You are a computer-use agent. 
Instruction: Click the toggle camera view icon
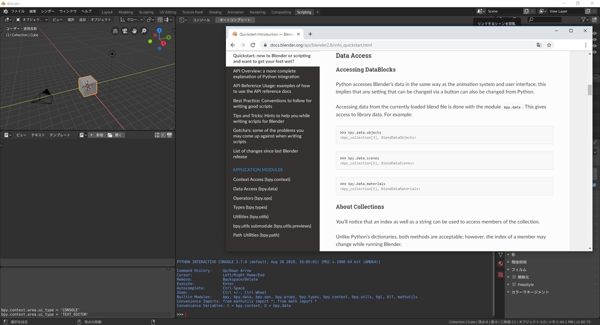point(125,31)
